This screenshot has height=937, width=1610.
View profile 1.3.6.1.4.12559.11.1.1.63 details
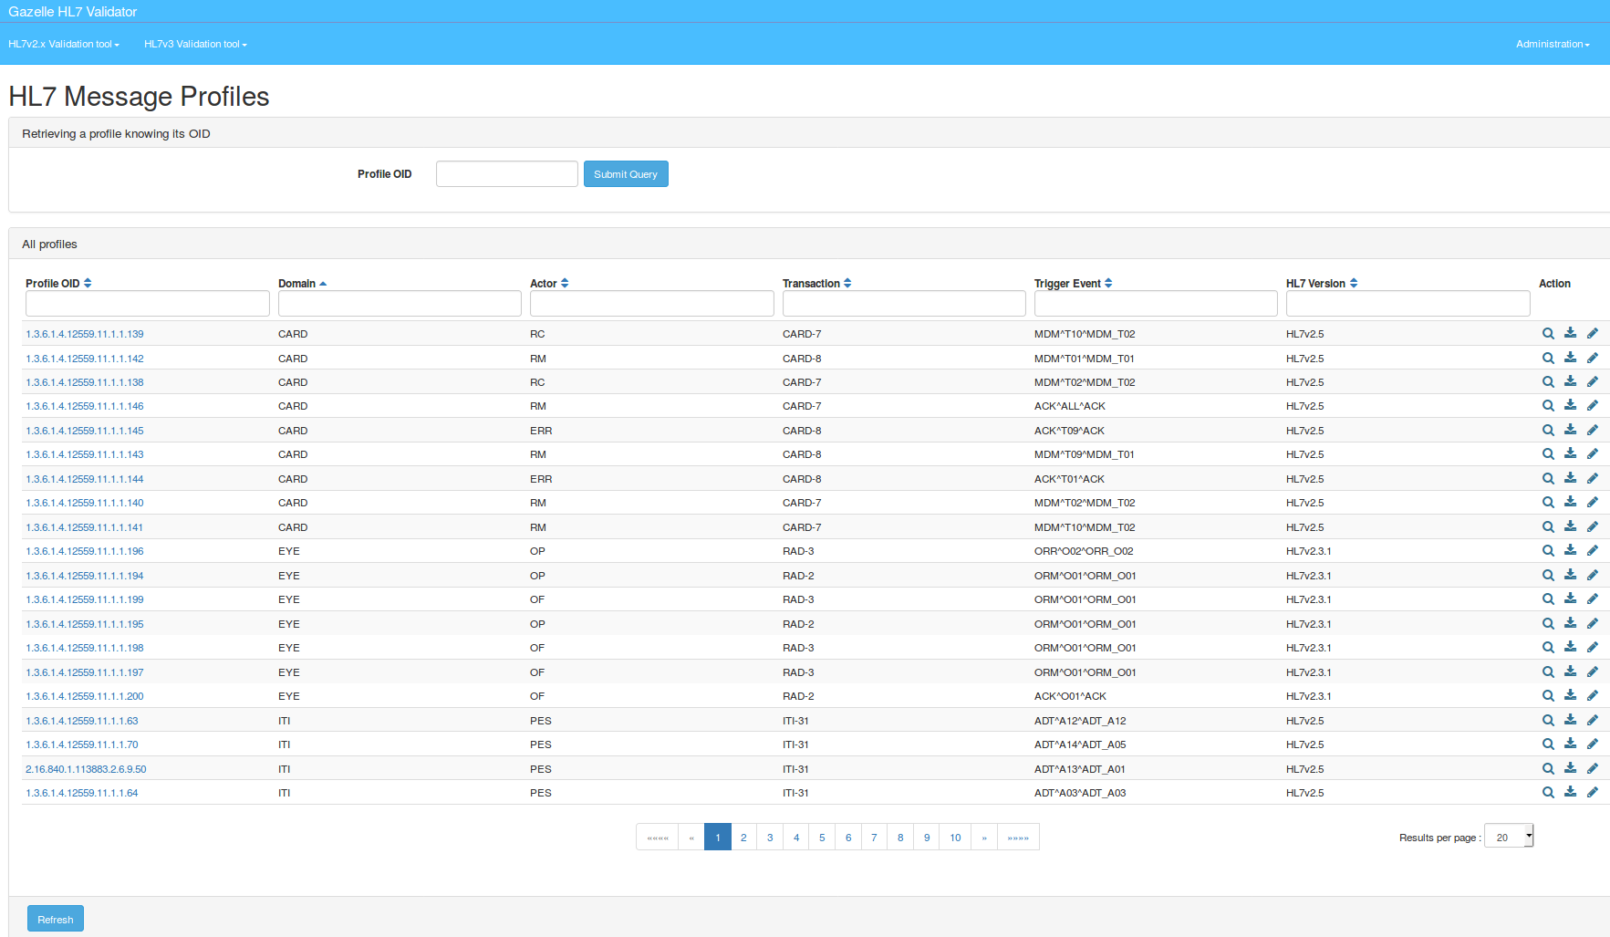[x=1548, y=721]
